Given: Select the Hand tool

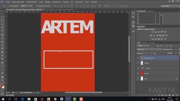Looking at the screenshot, I should 2,77.
